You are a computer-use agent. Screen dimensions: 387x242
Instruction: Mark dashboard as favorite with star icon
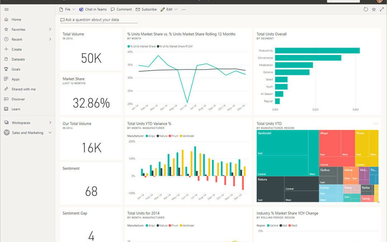point(374,10)
